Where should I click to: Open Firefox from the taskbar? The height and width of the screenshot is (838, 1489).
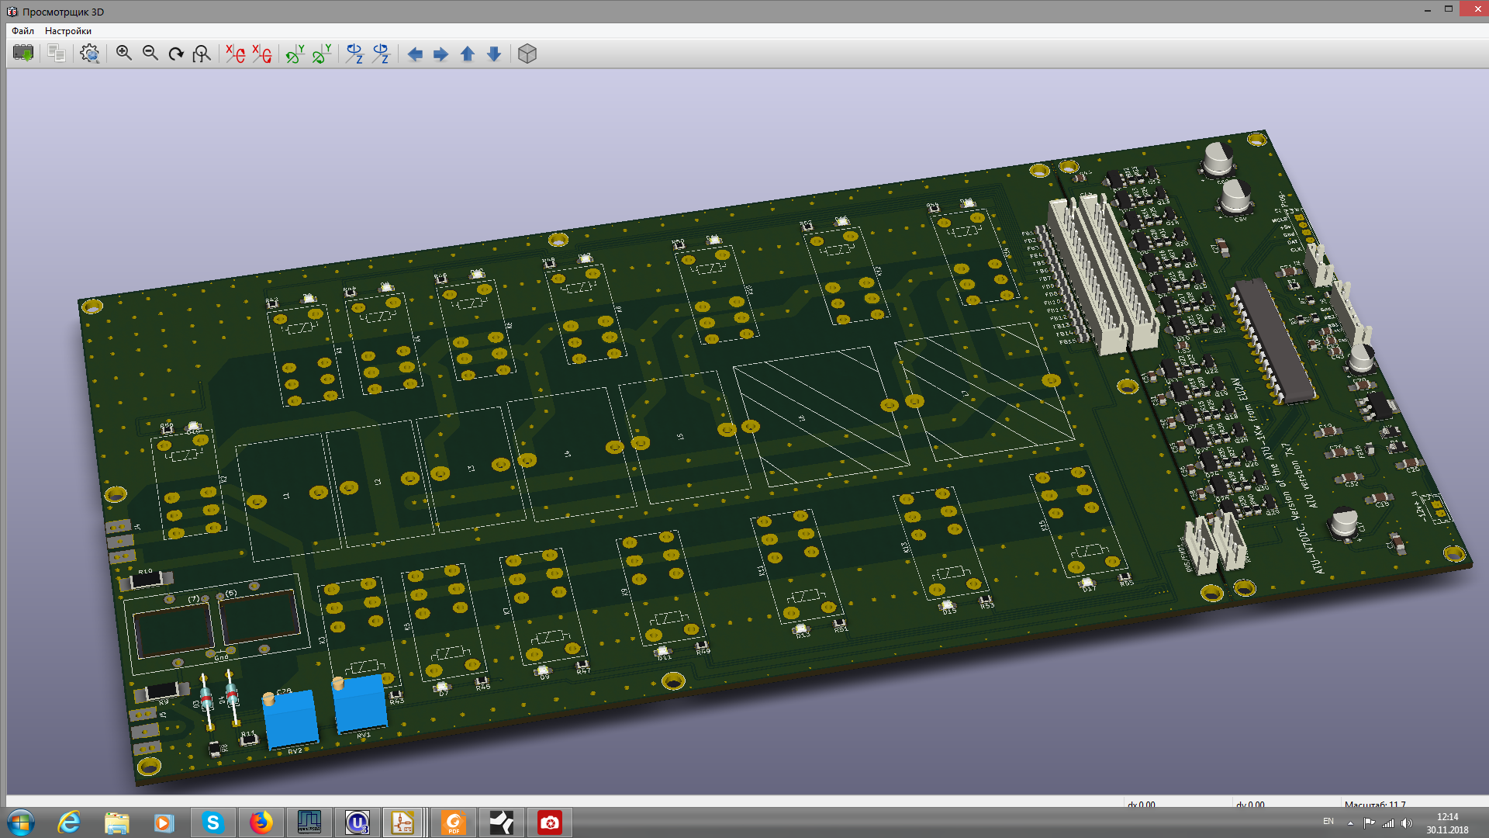261,822
